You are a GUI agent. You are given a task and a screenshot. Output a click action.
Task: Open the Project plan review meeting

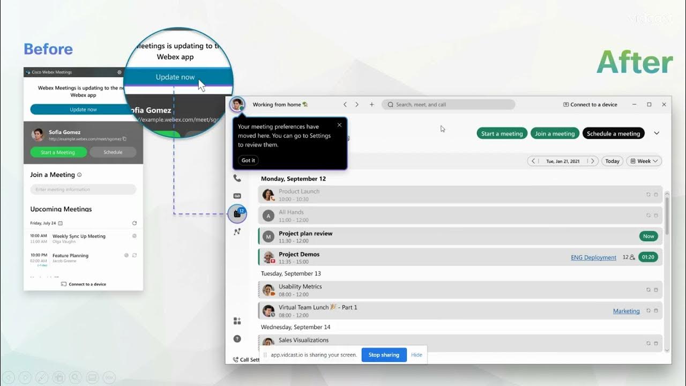pos(460,236)
